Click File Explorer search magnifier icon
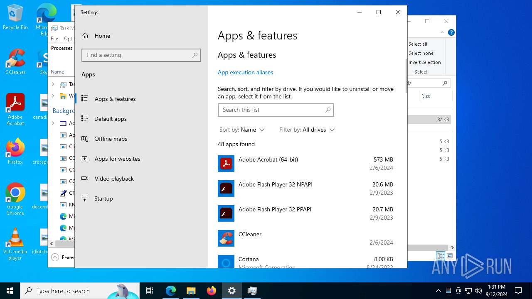The width and height of the screenshot is (532, 299). coord(445,83)
